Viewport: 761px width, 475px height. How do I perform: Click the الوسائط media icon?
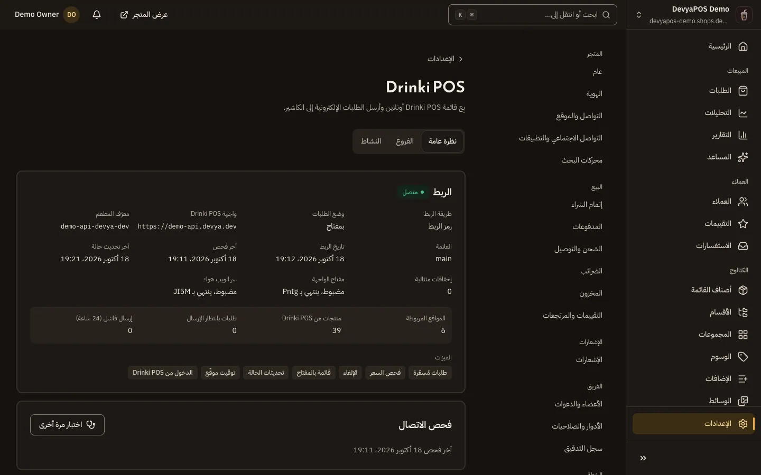tap(743, 401)
